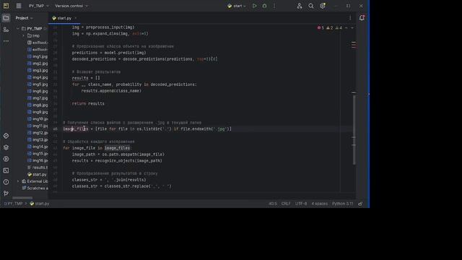The image size is (462, 260).
Task: Open the Problems tool window
Action: (x=6, y=182)
